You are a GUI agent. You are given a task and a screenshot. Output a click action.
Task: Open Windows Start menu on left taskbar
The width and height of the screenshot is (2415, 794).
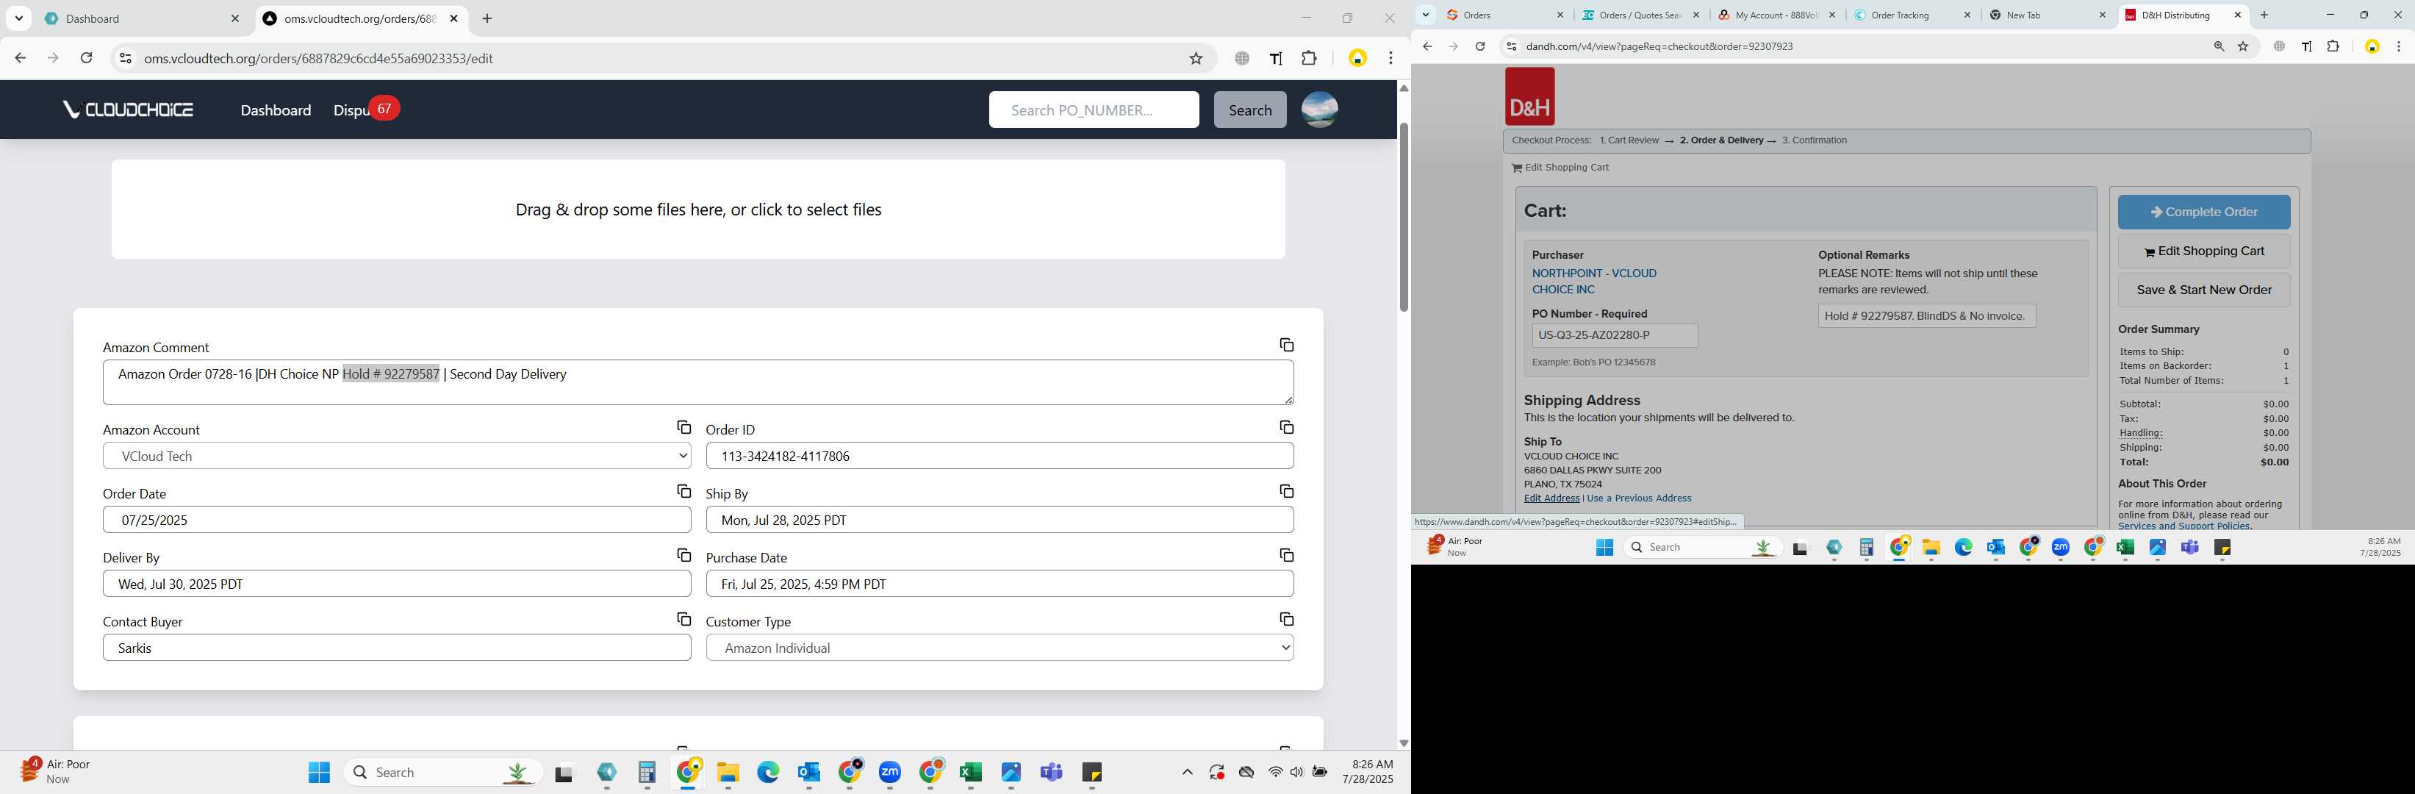point(319,773)
